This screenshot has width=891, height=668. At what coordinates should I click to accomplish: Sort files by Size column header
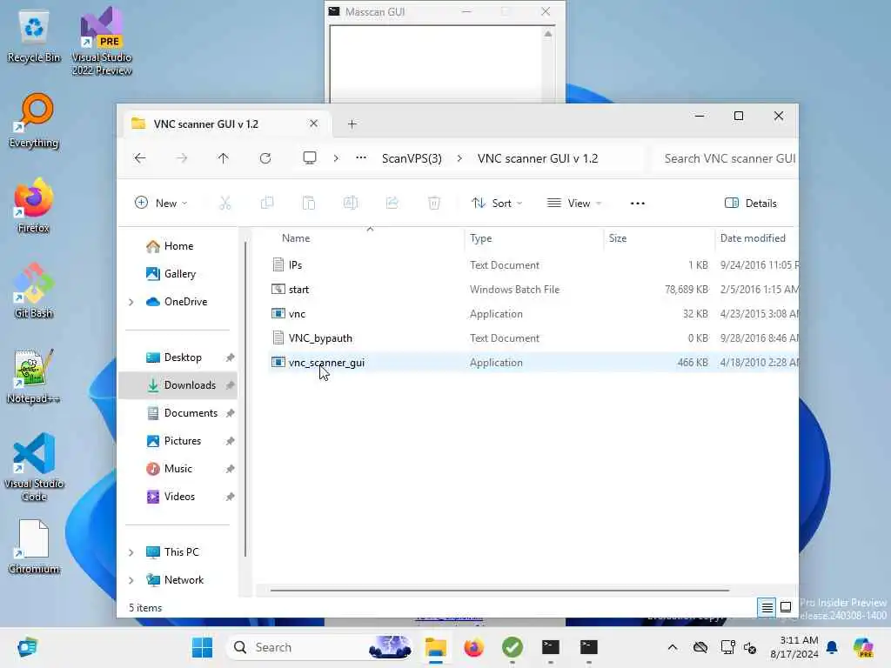click(x=618, y=238)
